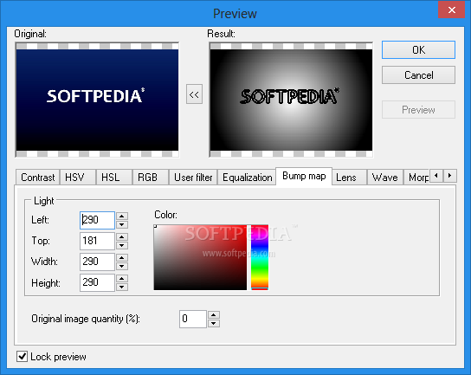This screenshot has width=471, height=375.
Task: Pick a color in the saturation square
Action: pos(200,257)
